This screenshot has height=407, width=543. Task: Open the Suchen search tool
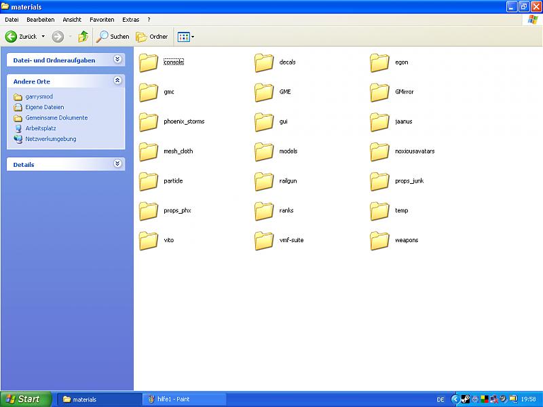(x=113, y=37)
